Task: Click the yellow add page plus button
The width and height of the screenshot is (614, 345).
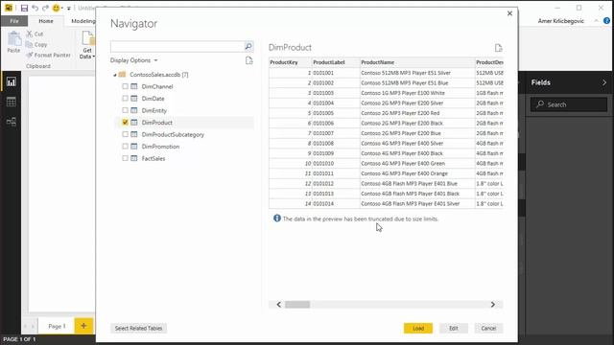Action: pyautogui.click(x=83, y=326)
